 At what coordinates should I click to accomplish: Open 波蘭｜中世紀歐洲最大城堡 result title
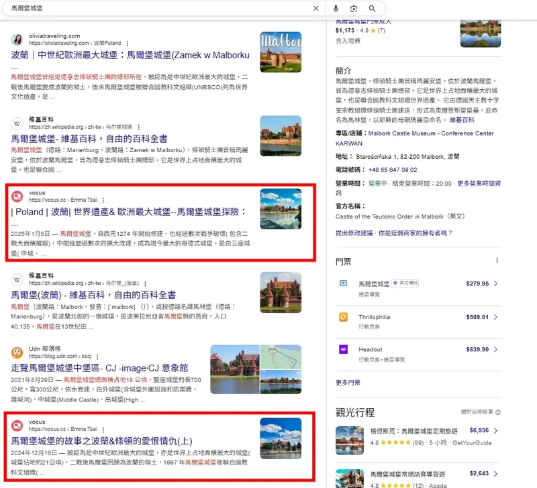(130, 55)
